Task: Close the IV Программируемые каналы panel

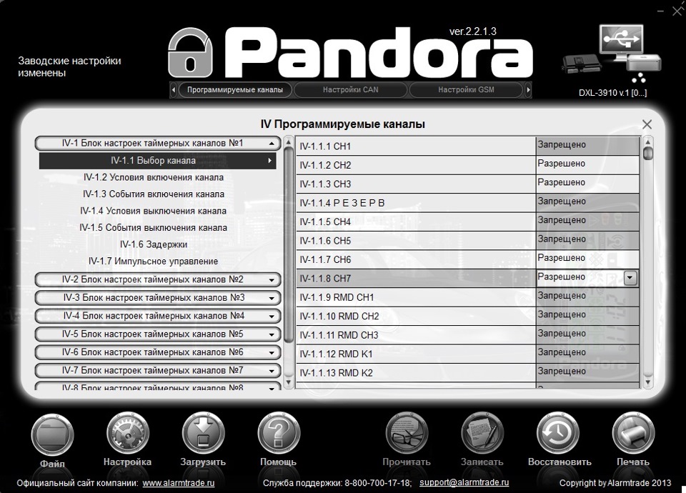Action: (x=647, y=124)
